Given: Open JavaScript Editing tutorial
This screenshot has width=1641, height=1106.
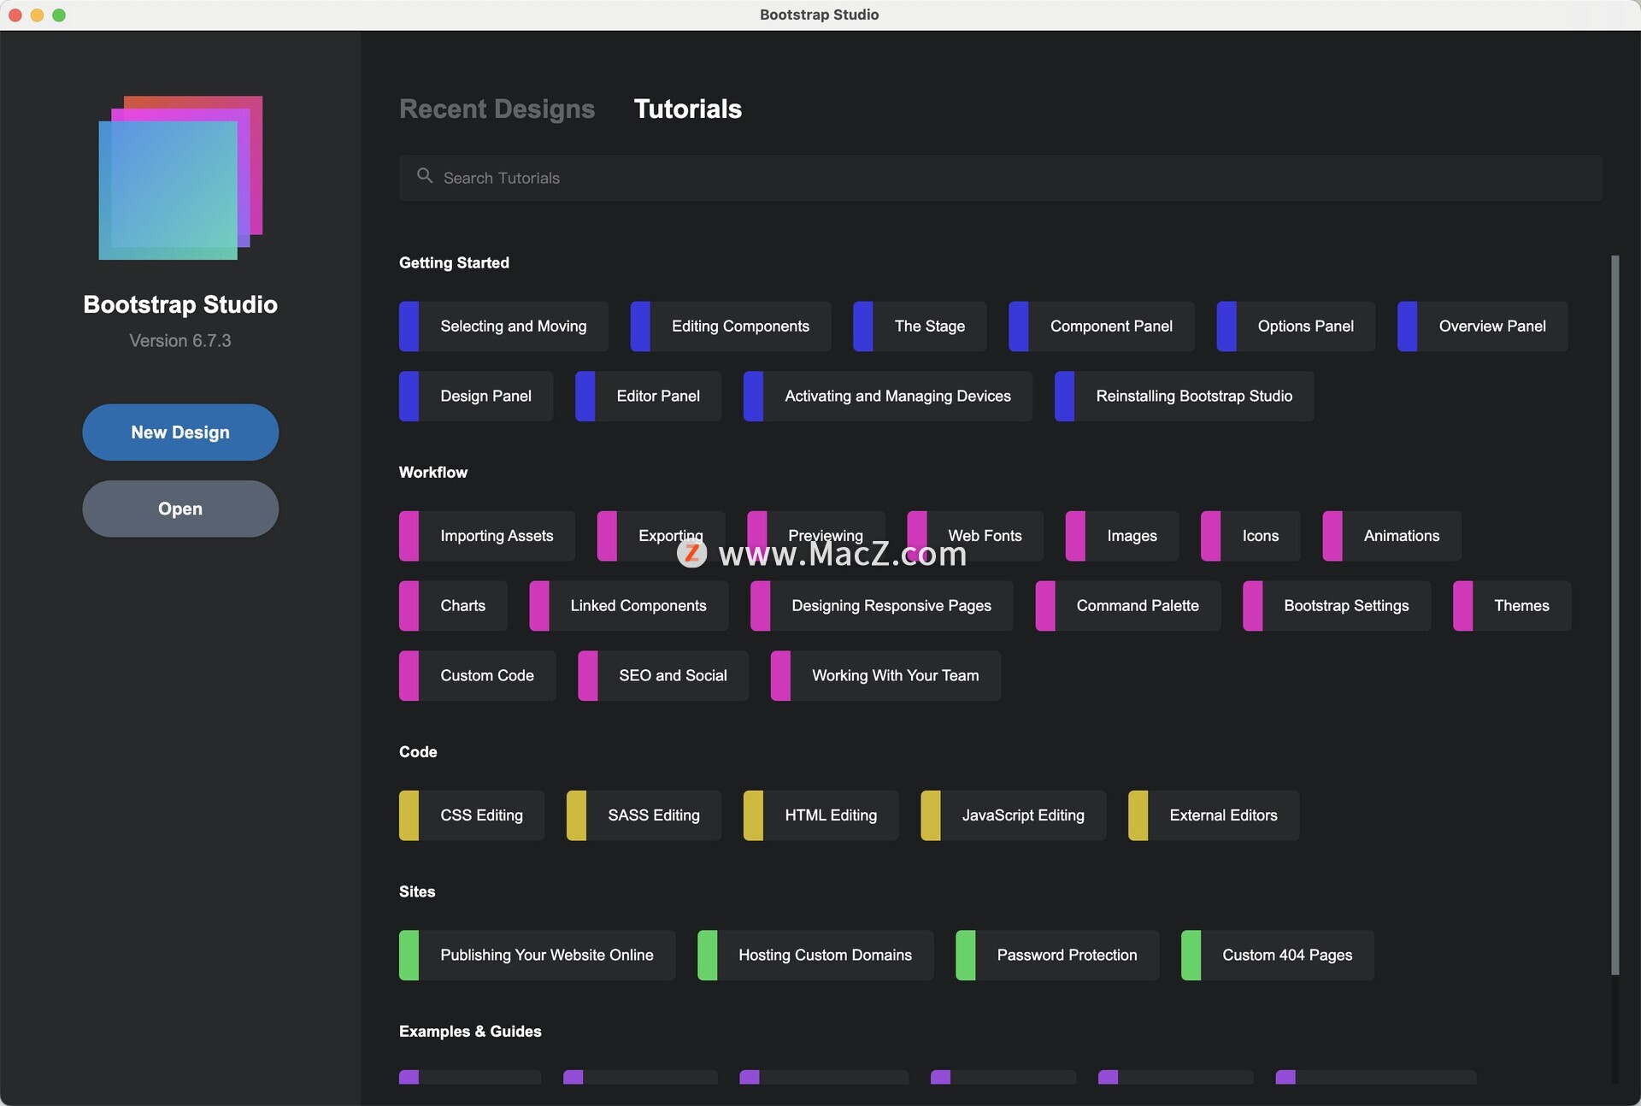Looking at the screenshot, I should 1013,815.
